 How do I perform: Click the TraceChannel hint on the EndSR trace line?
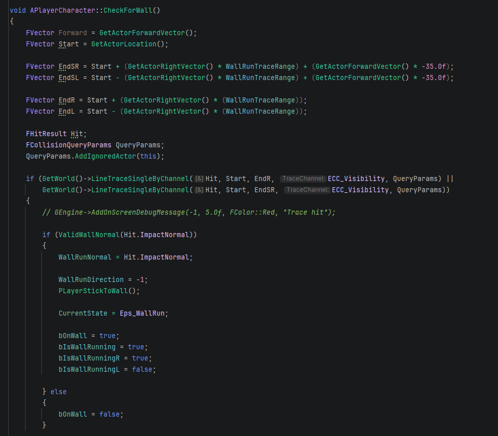coord(307,190)
